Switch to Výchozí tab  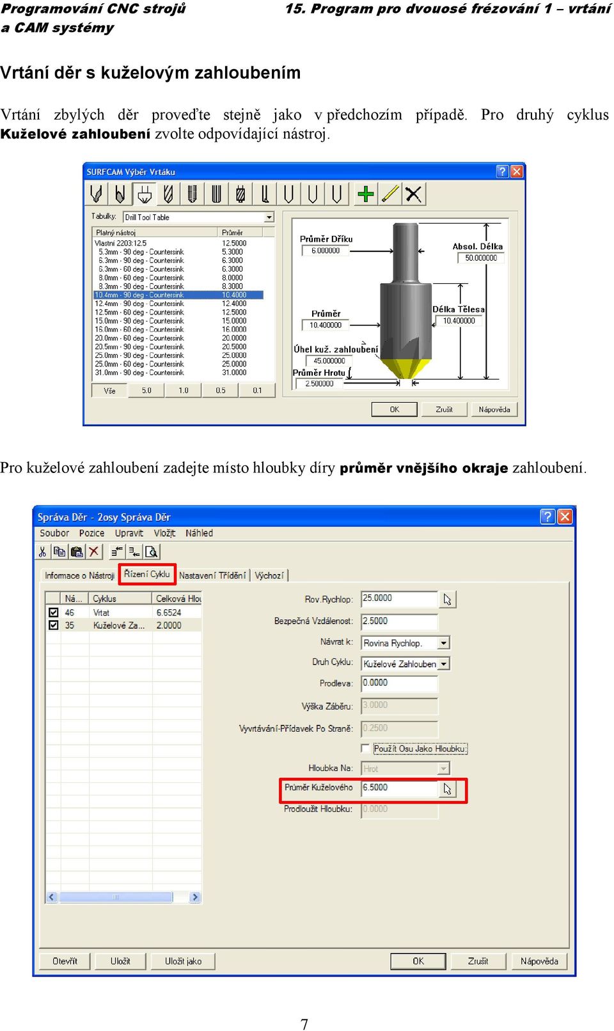click(269, 575)
